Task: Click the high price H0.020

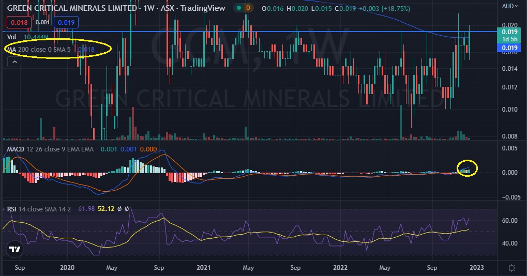Action: point(297,8)
